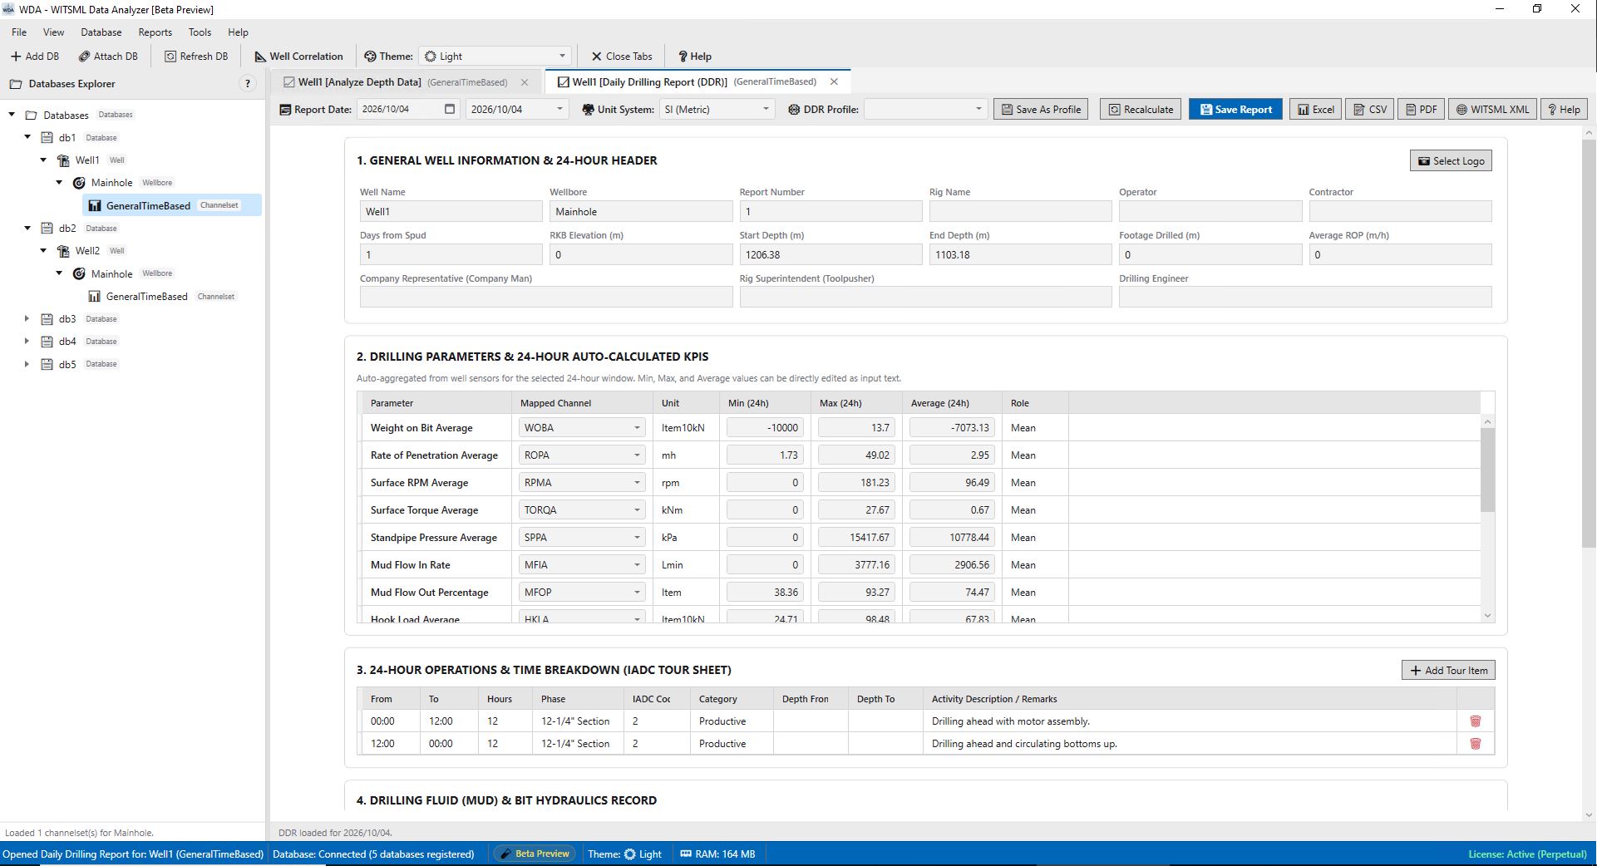Export report as PDF
The width and height of the screenshot is (1597, 866).
click(1421, 110)
